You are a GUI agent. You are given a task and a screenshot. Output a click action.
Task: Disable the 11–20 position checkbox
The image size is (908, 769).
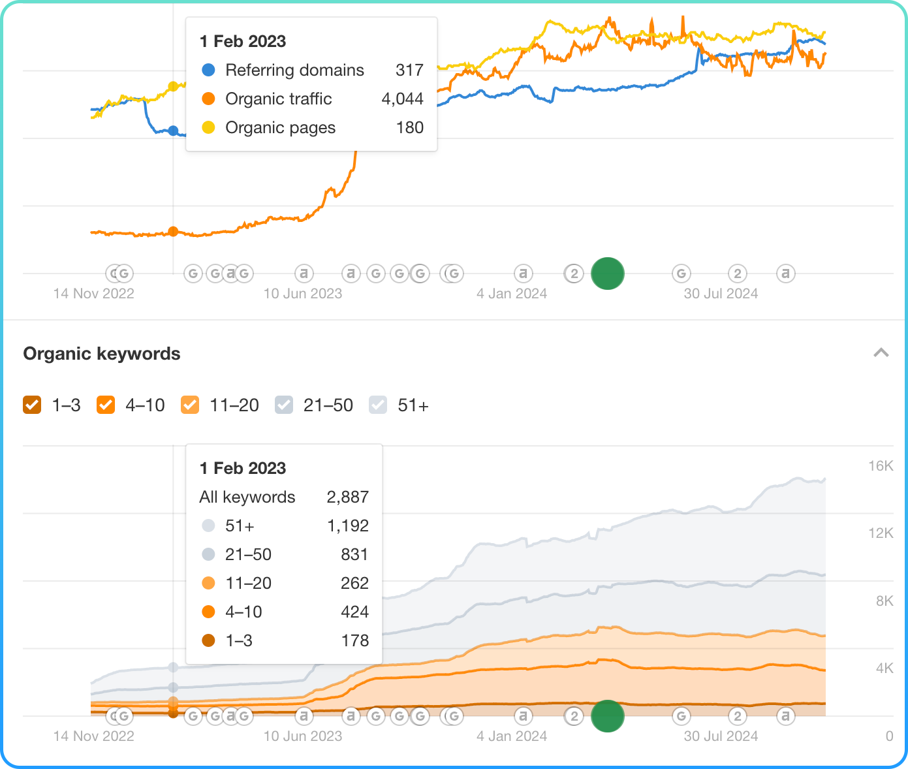click(x=190, y=405)
